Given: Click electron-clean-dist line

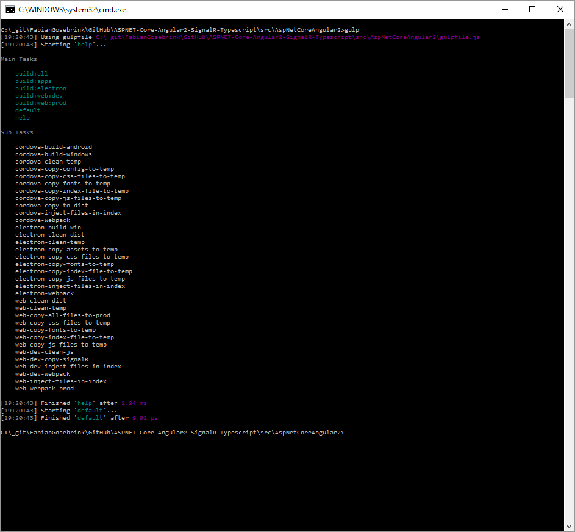Looking at the screenshot, I should pyautogui.click(x=50, y=235).
